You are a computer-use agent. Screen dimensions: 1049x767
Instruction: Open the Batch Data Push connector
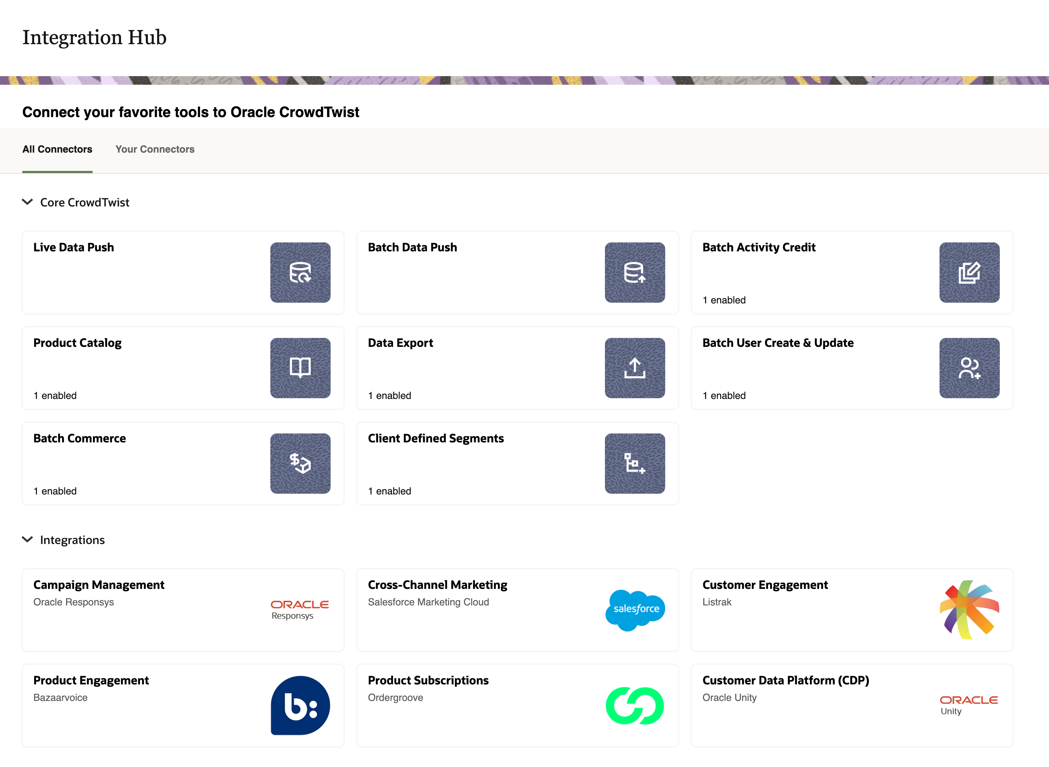click(x=518, y=273)
